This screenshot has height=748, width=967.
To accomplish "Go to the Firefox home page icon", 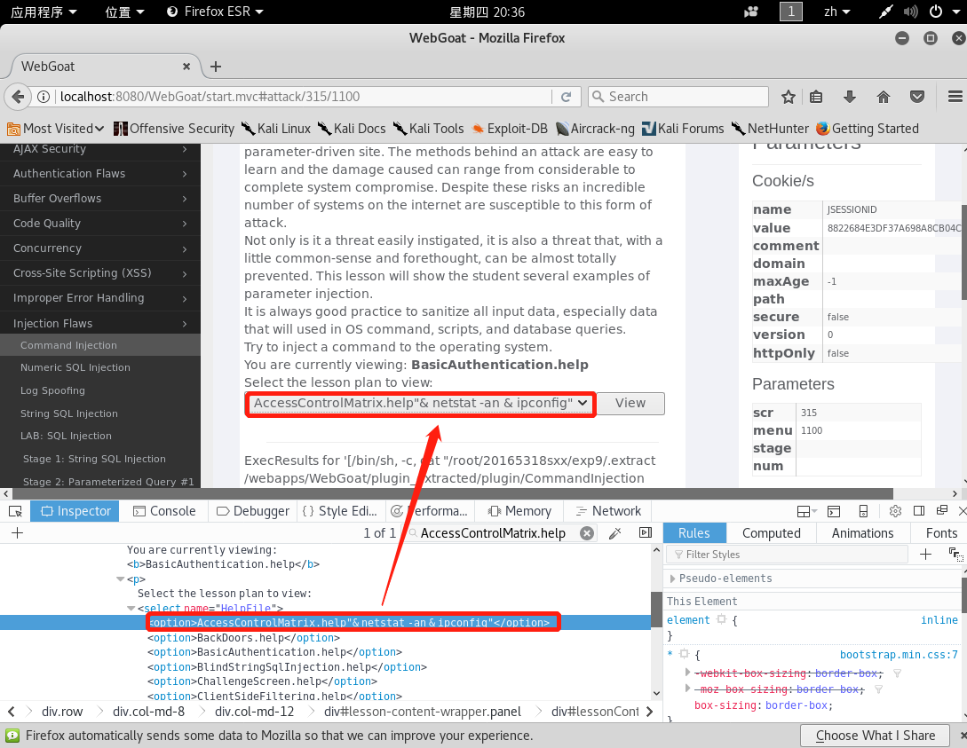I will (884, 97).
